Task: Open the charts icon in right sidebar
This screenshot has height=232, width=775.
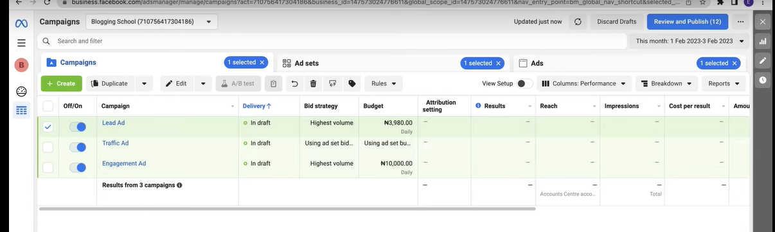Action: point(763,41)
